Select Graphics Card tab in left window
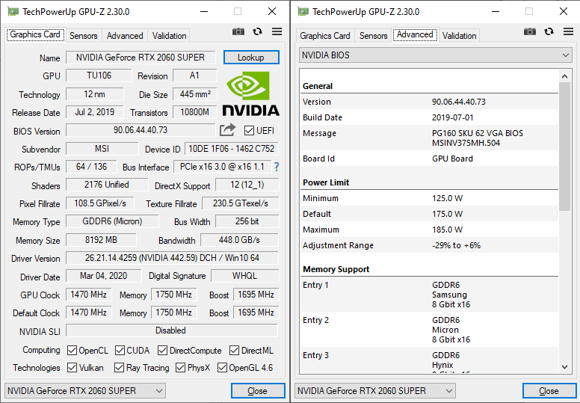The height and width of the screenshot is (403, 580). [35, 35]
